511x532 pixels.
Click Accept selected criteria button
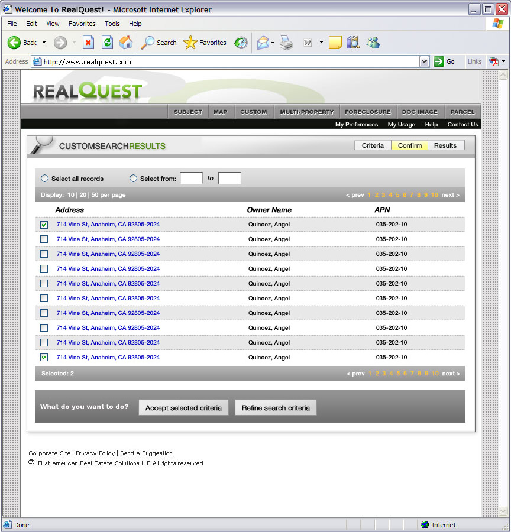point(183,407)
